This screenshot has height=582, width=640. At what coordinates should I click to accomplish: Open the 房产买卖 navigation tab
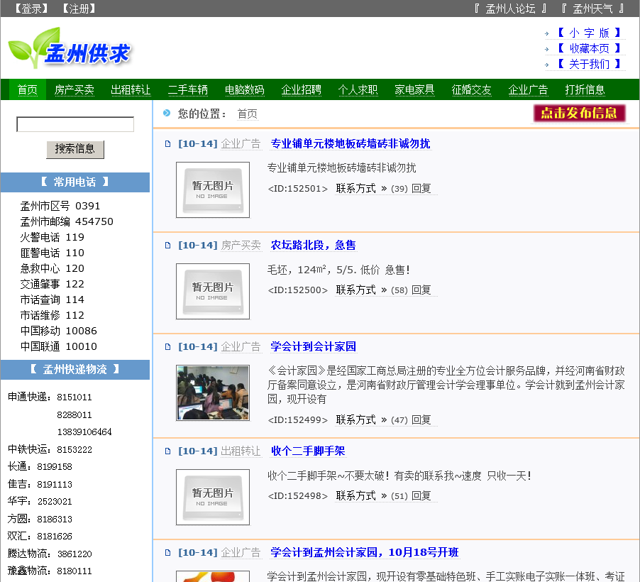75,90
